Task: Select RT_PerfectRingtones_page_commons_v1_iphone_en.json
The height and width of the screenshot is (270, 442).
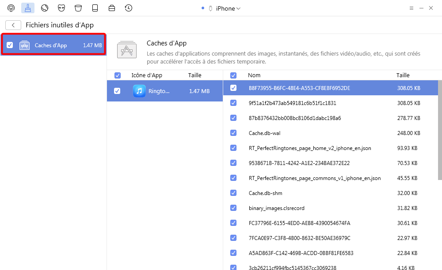Action: pos(315,178)
